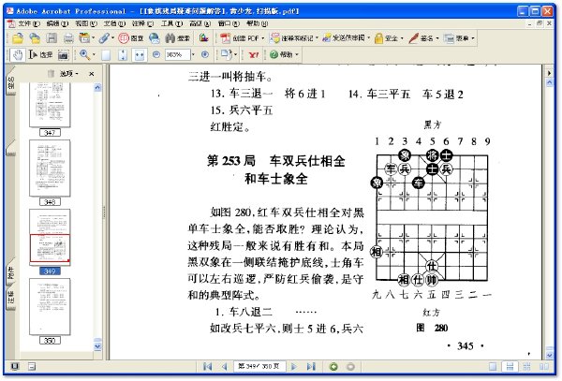This screenshot has height=381, width=562.
Task: Select the Zoom In magnifier tool
Action: [84, 55]
